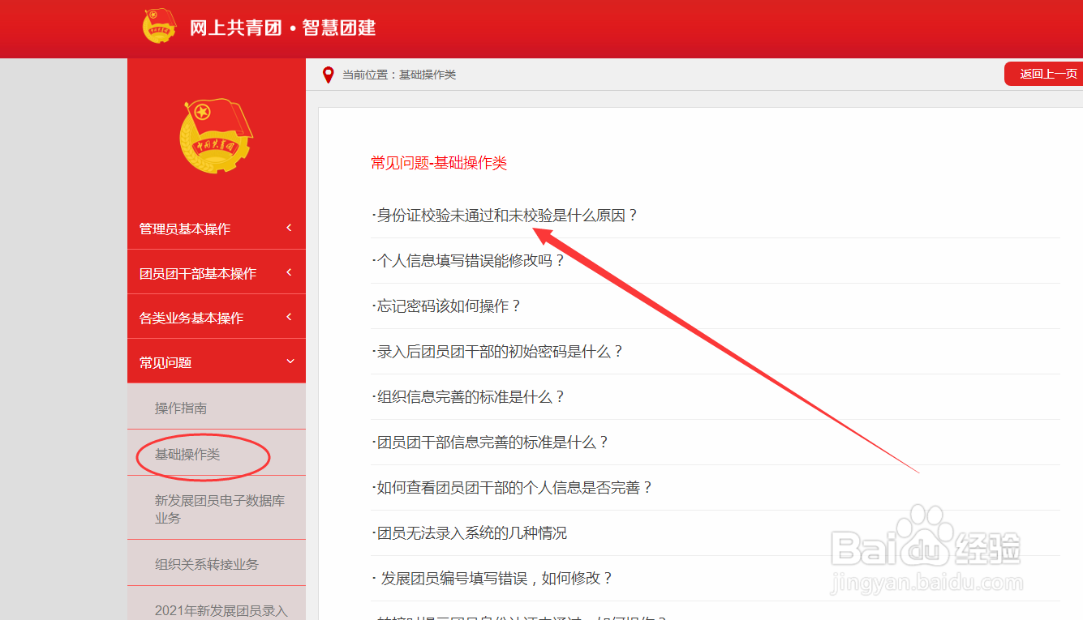This screenshot has height=620, width=1083.
Task: Open FAQ about 身份证校验未通过 reasons
Action: (503, 215)
